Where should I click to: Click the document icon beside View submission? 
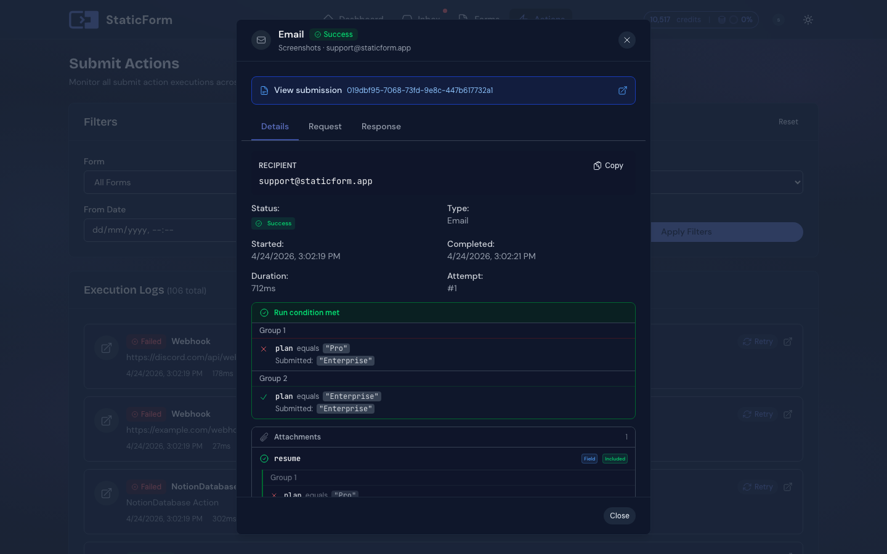pos(264,90)
